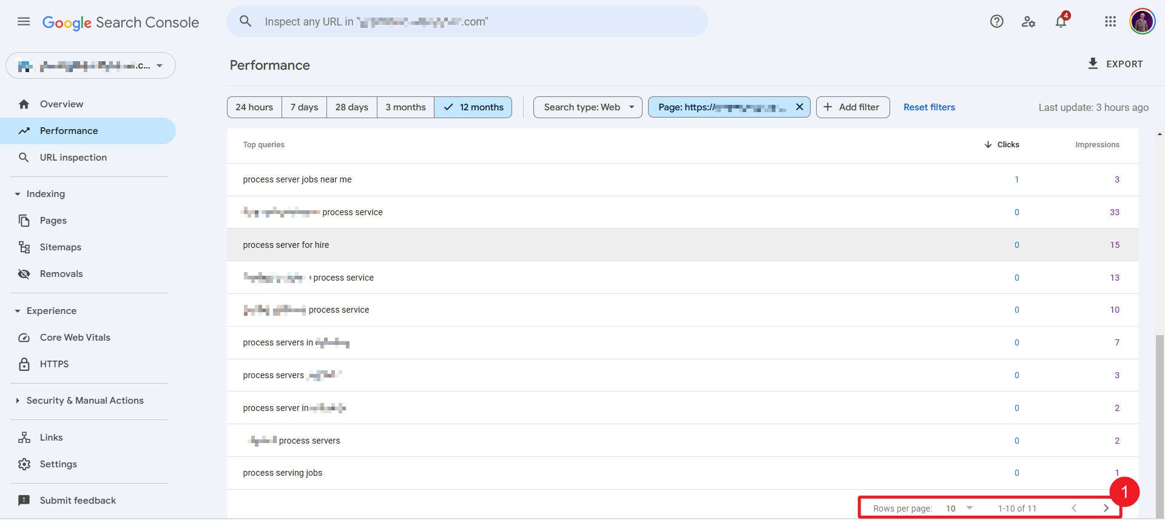The height and width of the screenshot is (520, 1165).
Task: Collapse the Experience section
Action: click(x=18, y=311)
